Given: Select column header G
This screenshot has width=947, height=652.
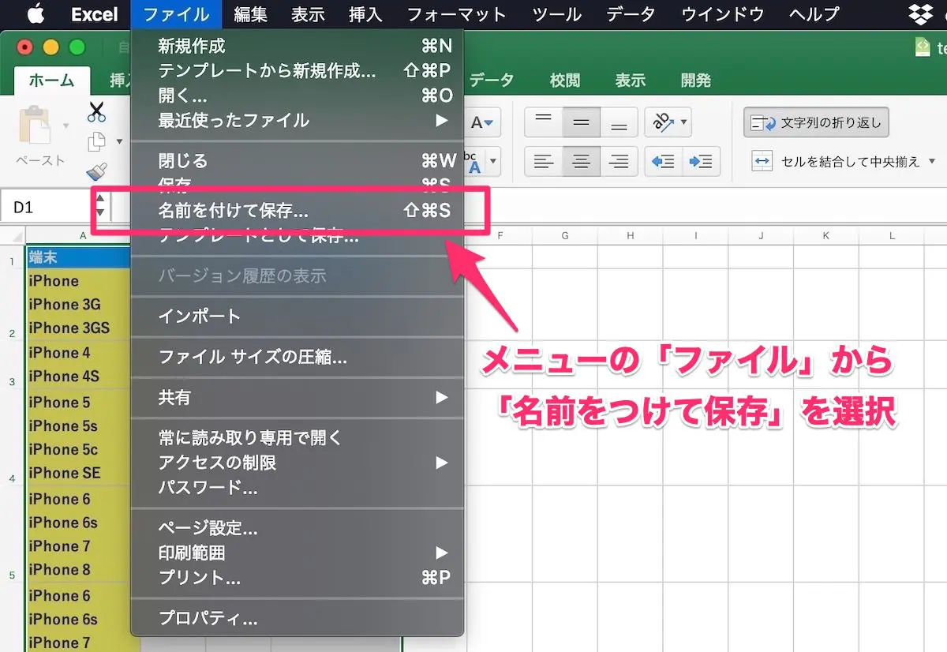Looking at the screenshot, I should tap(565, 235).
